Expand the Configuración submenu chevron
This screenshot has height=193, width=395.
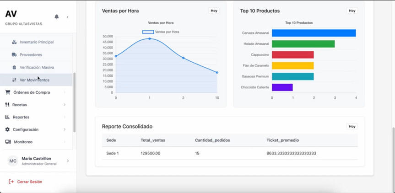65,129
